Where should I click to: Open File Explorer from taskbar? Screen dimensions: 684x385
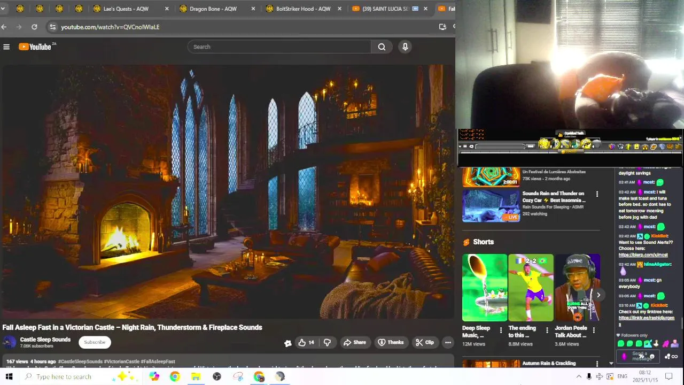click(x=196, y=376)
